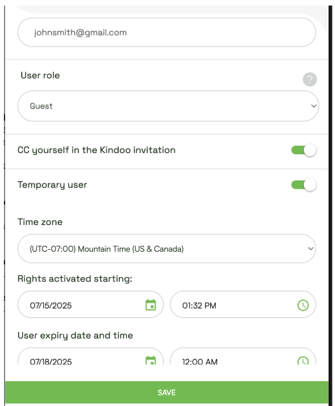Click the User role heading text
Viewport: 335px width, 406px height.
(40, 75)
